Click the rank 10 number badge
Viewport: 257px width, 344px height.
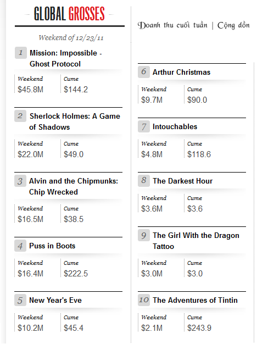click(144, 300)
